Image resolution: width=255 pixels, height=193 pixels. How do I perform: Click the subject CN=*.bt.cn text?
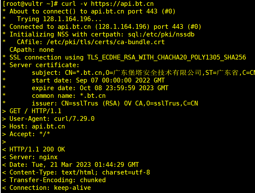(83, 73)
